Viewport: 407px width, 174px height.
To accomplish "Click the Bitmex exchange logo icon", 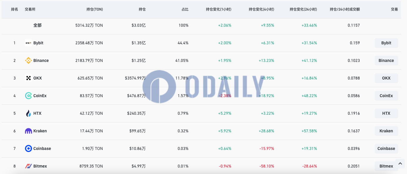I will (x=29, y=166).
